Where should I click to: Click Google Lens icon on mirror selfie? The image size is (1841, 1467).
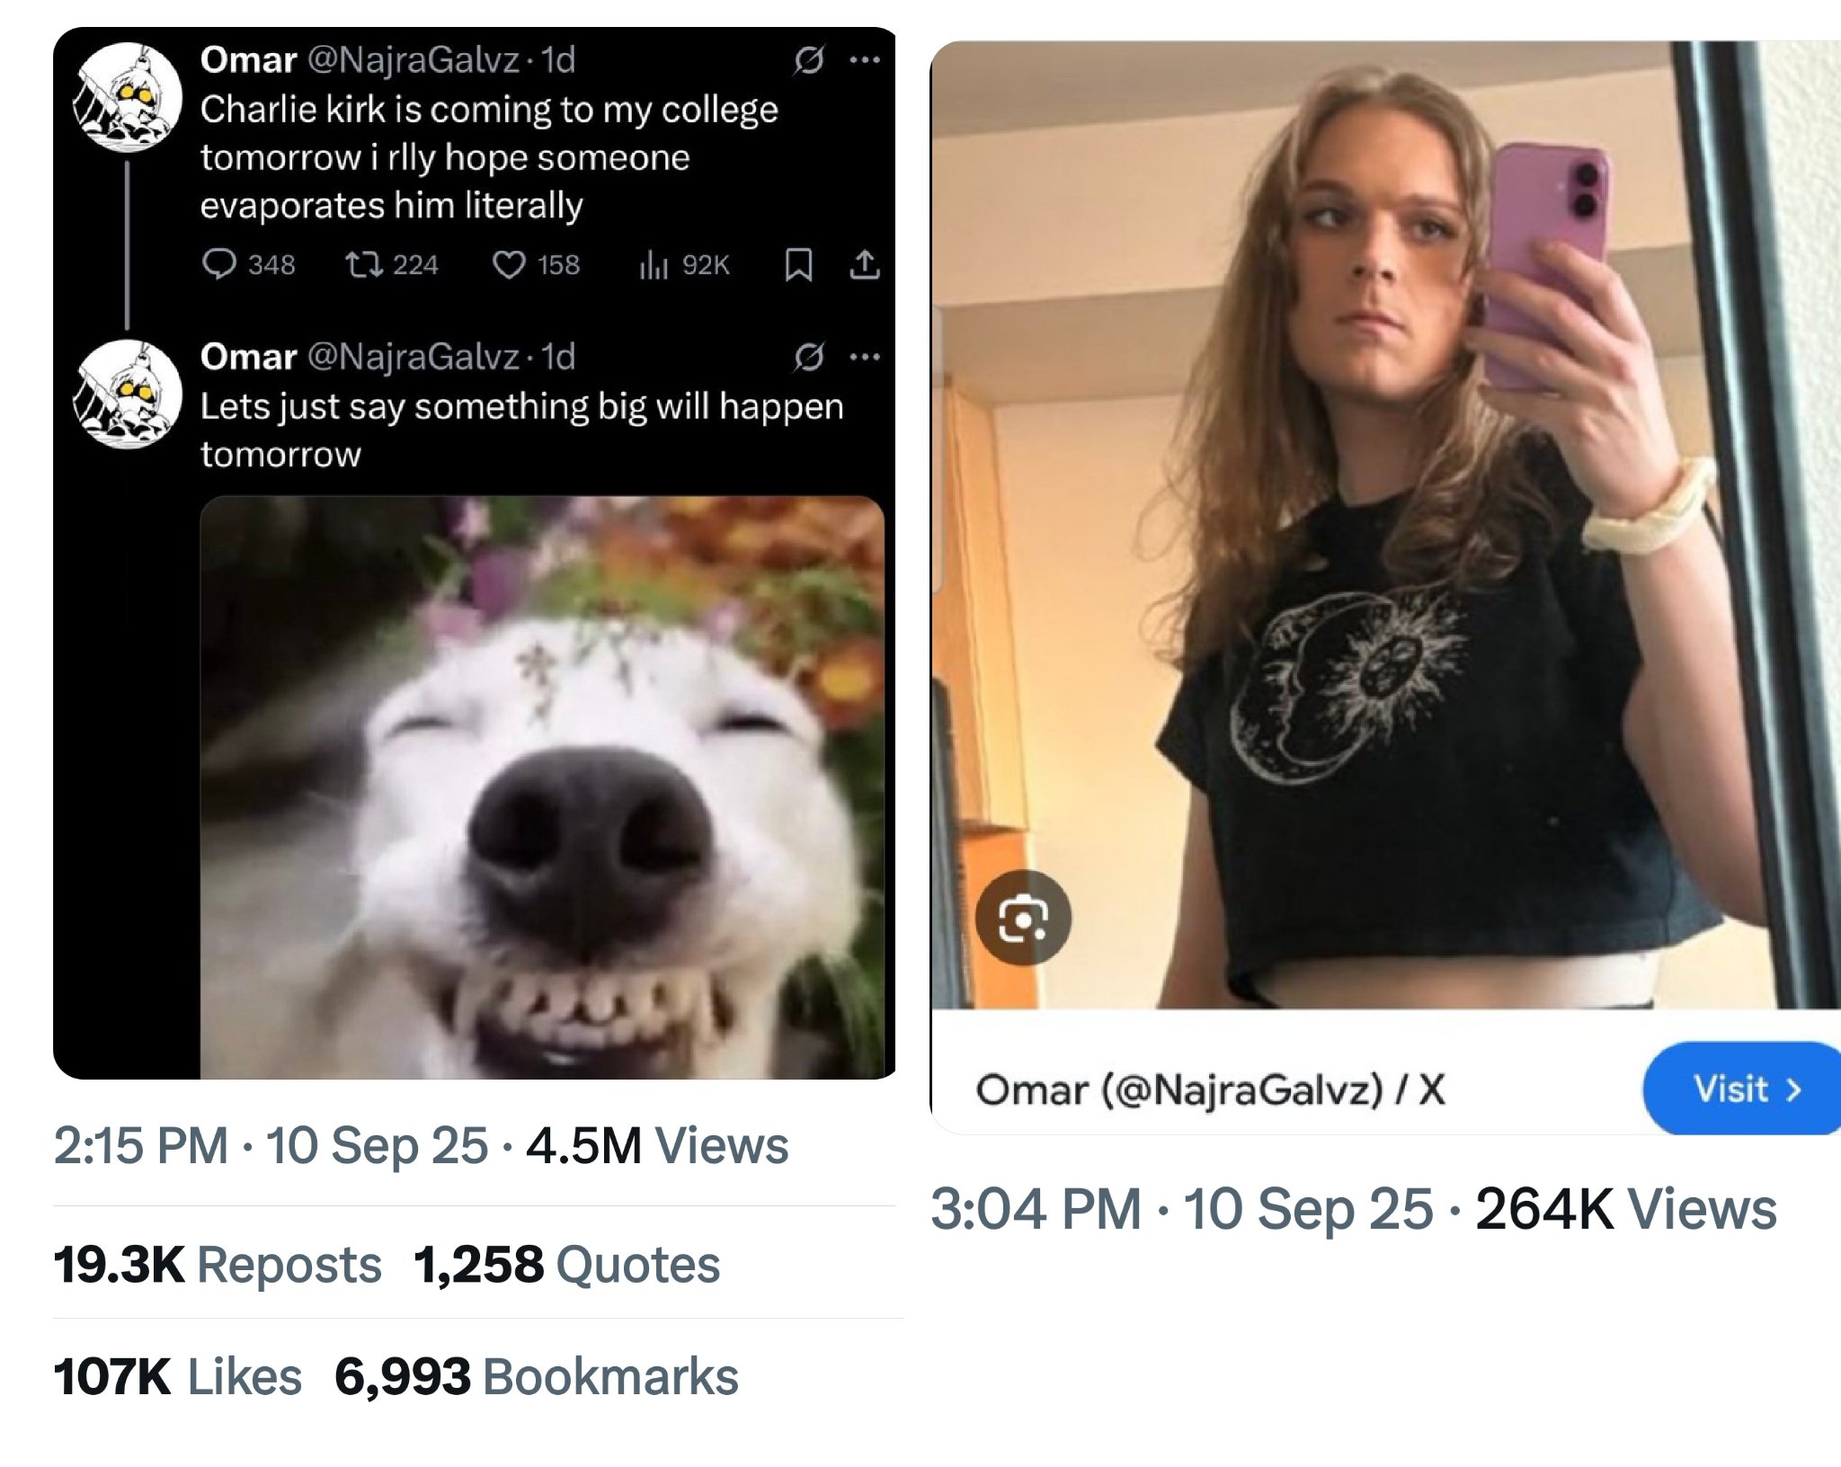coord(1023,918)
